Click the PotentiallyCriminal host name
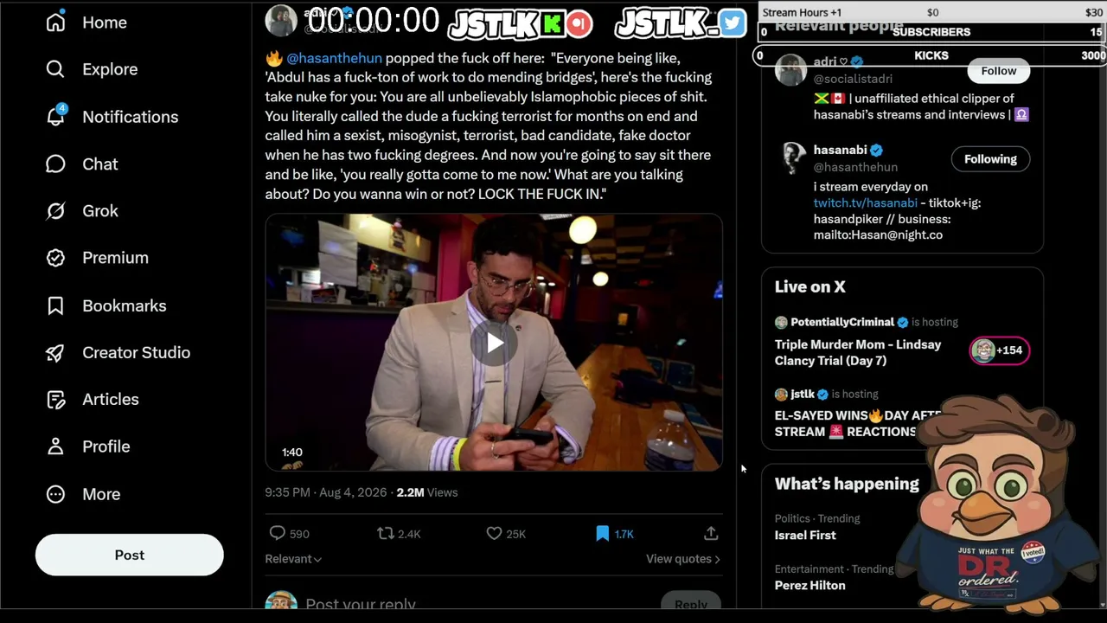The image size is (1107, 623). click(842, 322)
